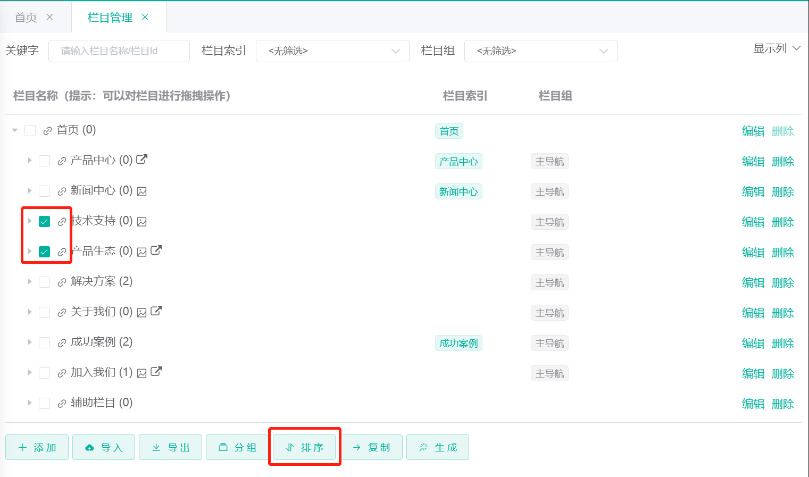Click the chain link icon before 解决方案
The height and width of the screenshot is (477, 809).
coord(62,282)
